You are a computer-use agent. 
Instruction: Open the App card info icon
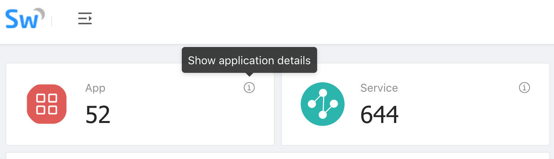tap(249, 88)
